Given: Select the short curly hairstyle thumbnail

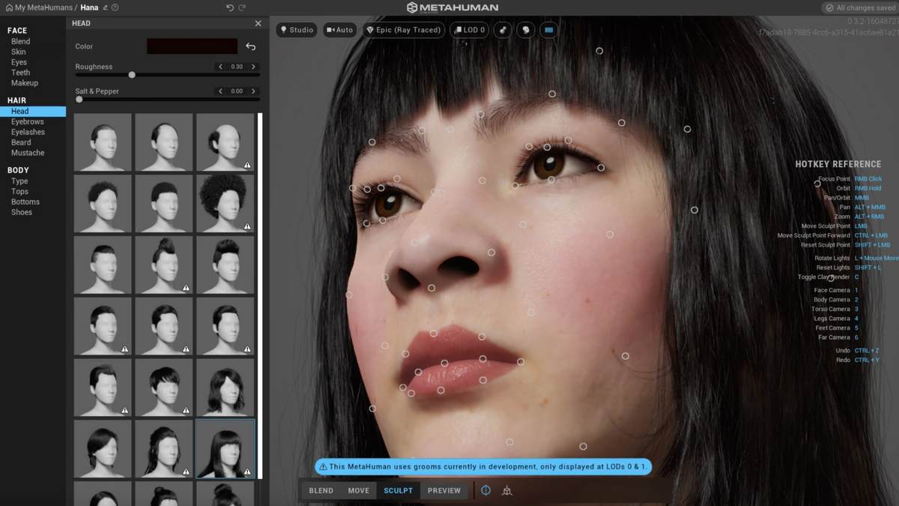Looking at the screenshot, I should pyautogui.click(x=103, y=203).
